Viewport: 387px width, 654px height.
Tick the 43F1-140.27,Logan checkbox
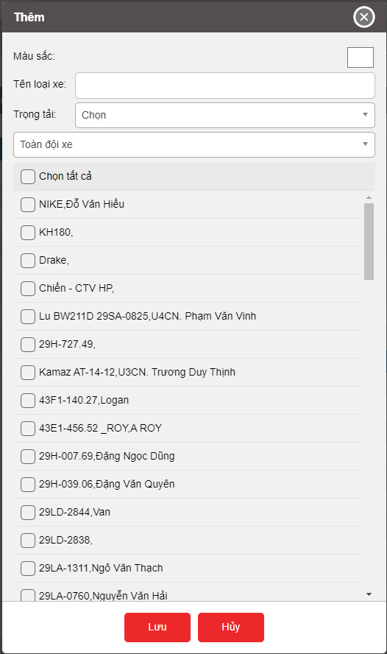pyautogui.click(x=28, y=401)
